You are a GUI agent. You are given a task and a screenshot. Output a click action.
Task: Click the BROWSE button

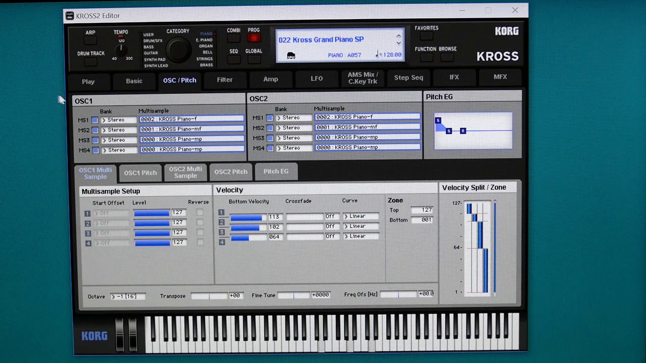[x=447, y=57]
